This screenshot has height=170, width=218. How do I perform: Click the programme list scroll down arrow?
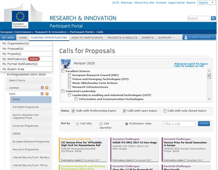click(209, 99)
